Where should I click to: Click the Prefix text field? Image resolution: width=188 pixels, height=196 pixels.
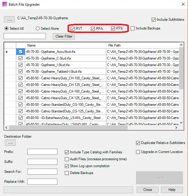(42, 152)
